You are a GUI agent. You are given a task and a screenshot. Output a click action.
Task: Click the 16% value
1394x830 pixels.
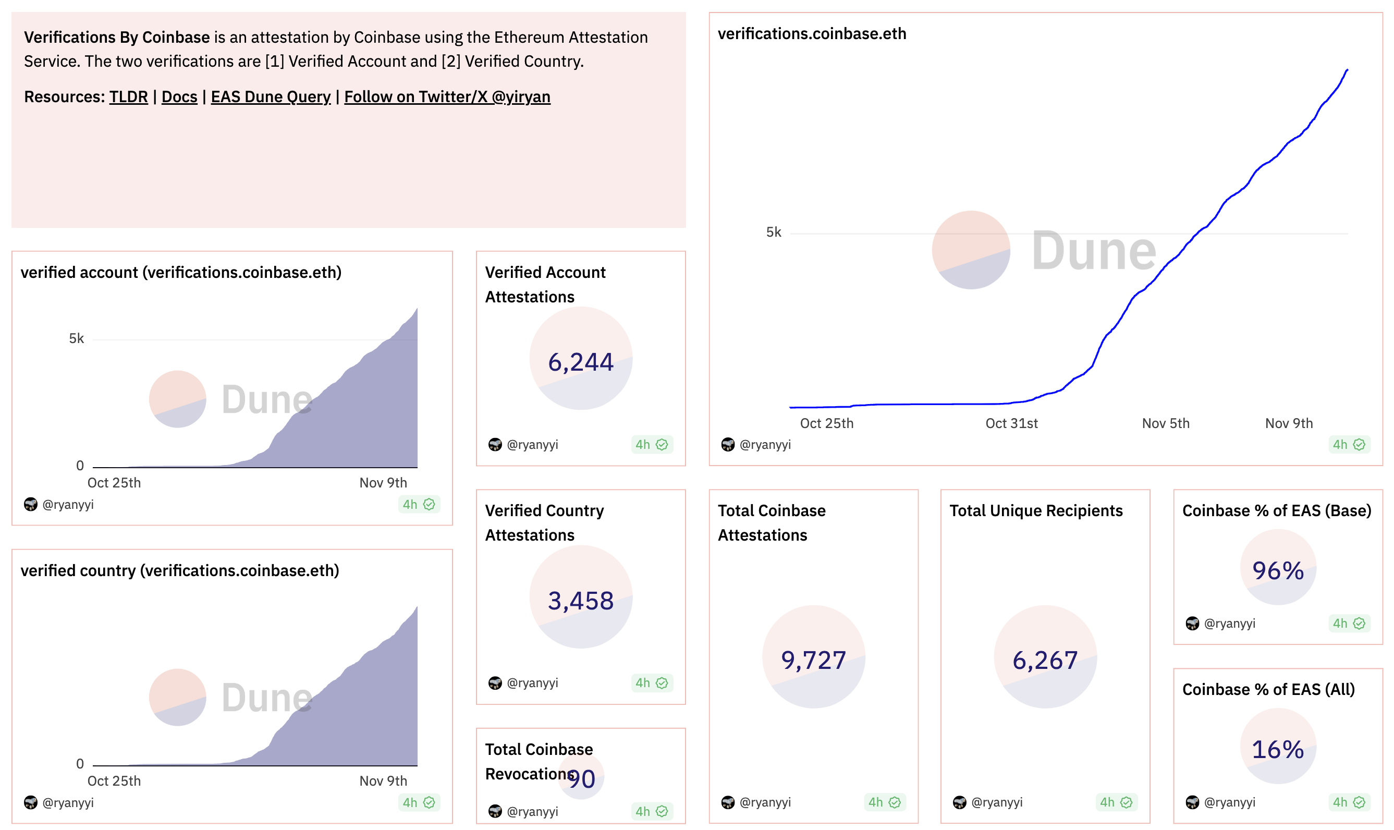tap(1278, 749)
